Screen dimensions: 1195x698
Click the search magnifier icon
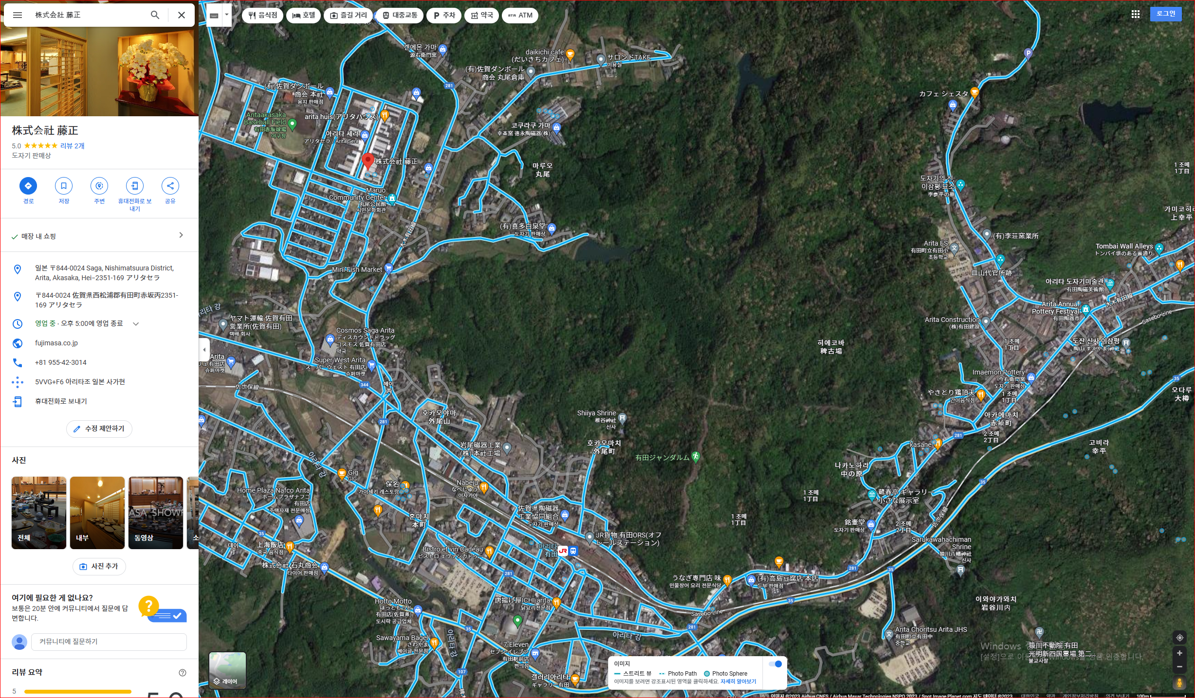click(x=155, y=15)
